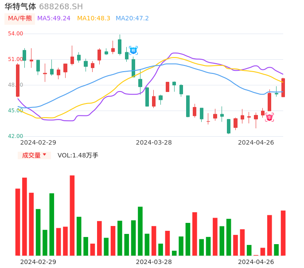The height and width of the screenshot is (268, 304).
Task: Open the MA/牛熊 indicator tab
Action: coord(20,19)
